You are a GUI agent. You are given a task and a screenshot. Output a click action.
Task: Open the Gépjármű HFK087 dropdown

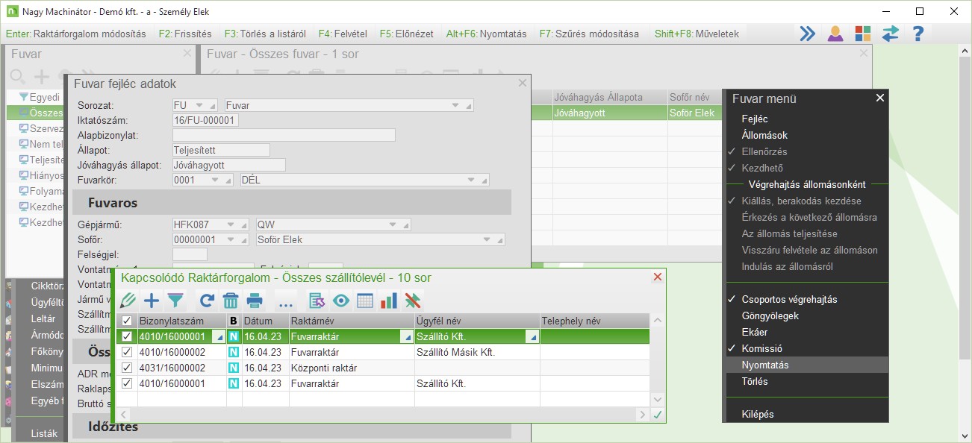click(x=232, y=224)
